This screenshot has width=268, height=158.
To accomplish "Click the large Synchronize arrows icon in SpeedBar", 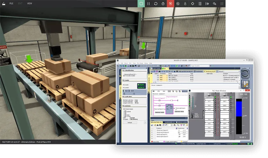I will pyautogui.click(x=245, y=74).
